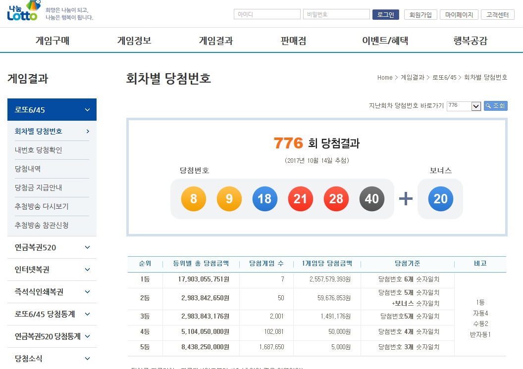Click the 회원가입 button
Viewport: 523px width, 369px height.
click(420, 15)
